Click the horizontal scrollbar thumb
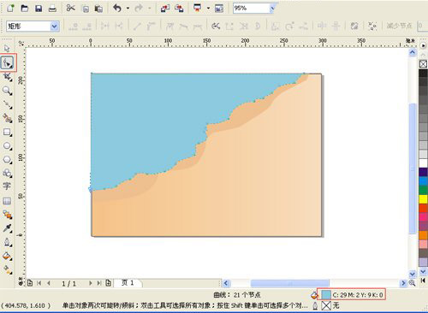 point(289,283)
